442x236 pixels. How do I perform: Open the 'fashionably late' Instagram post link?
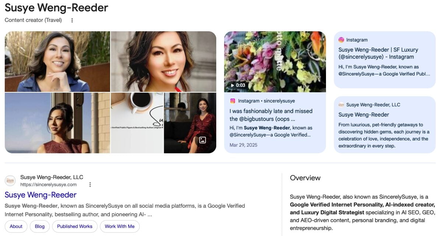(271, 115)
